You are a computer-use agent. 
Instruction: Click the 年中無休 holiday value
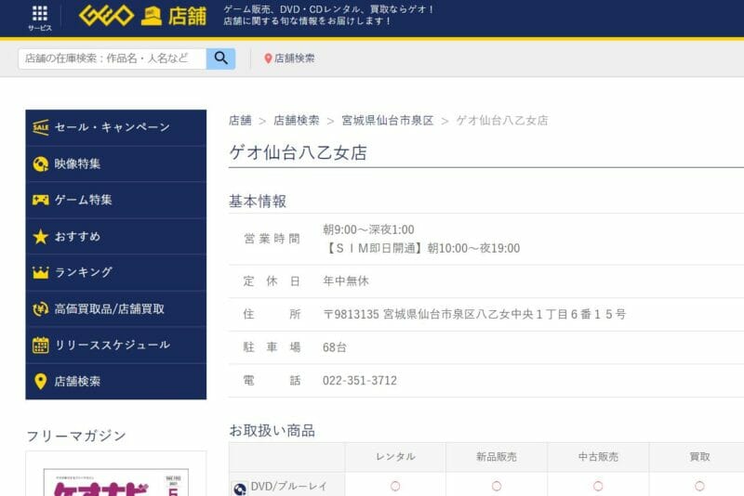(x=346, y=281)
